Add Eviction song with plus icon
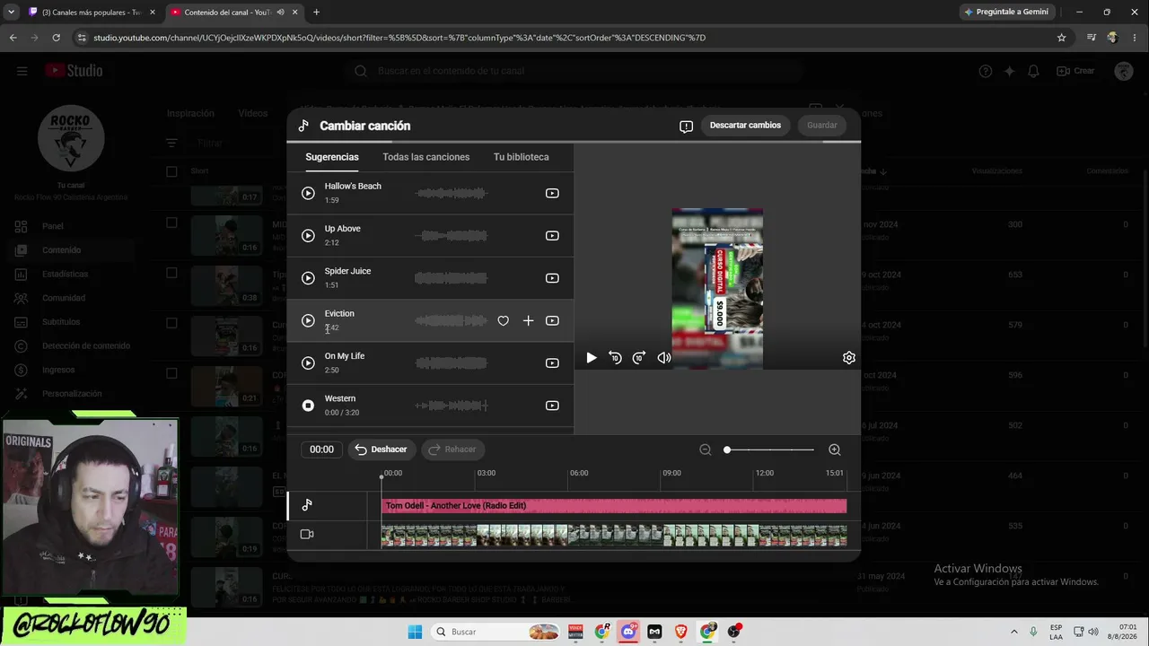The height and width of the screenshot is (646, 1149). point(528,320)
